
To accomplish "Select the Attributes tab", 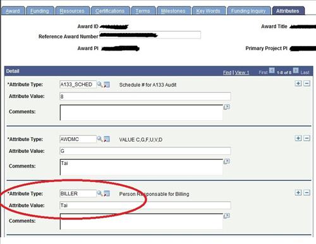I will (x=288, y=11).
